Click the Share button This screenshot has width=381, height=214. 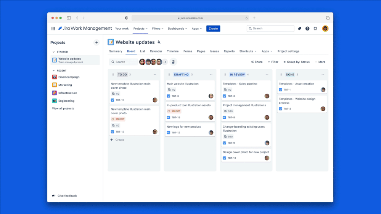pyautogui.click(x=257, y=62)
